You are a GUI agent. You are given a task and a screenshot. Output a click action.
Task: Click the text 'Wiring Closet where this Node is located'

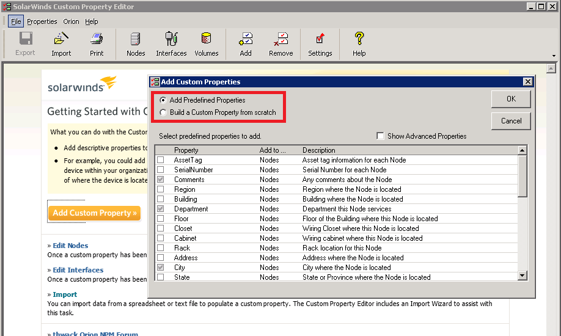[x=361, y=228]
